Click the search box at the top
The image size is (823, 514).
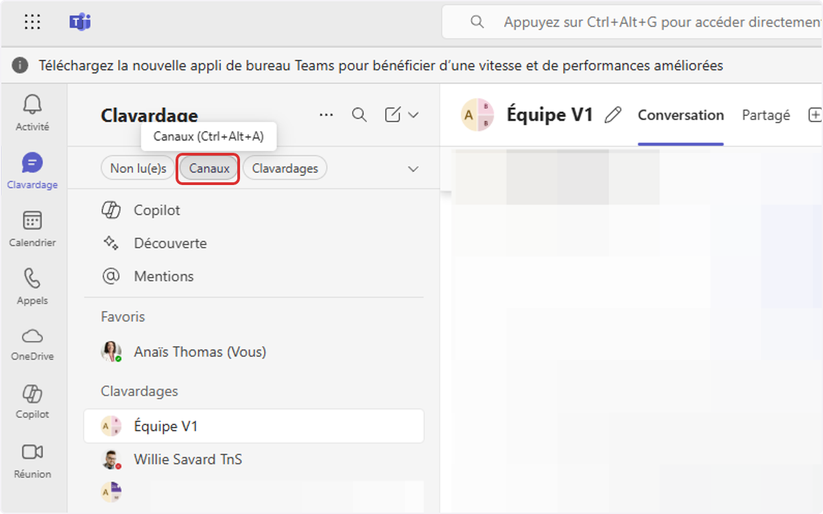click(x=632, y=22)
